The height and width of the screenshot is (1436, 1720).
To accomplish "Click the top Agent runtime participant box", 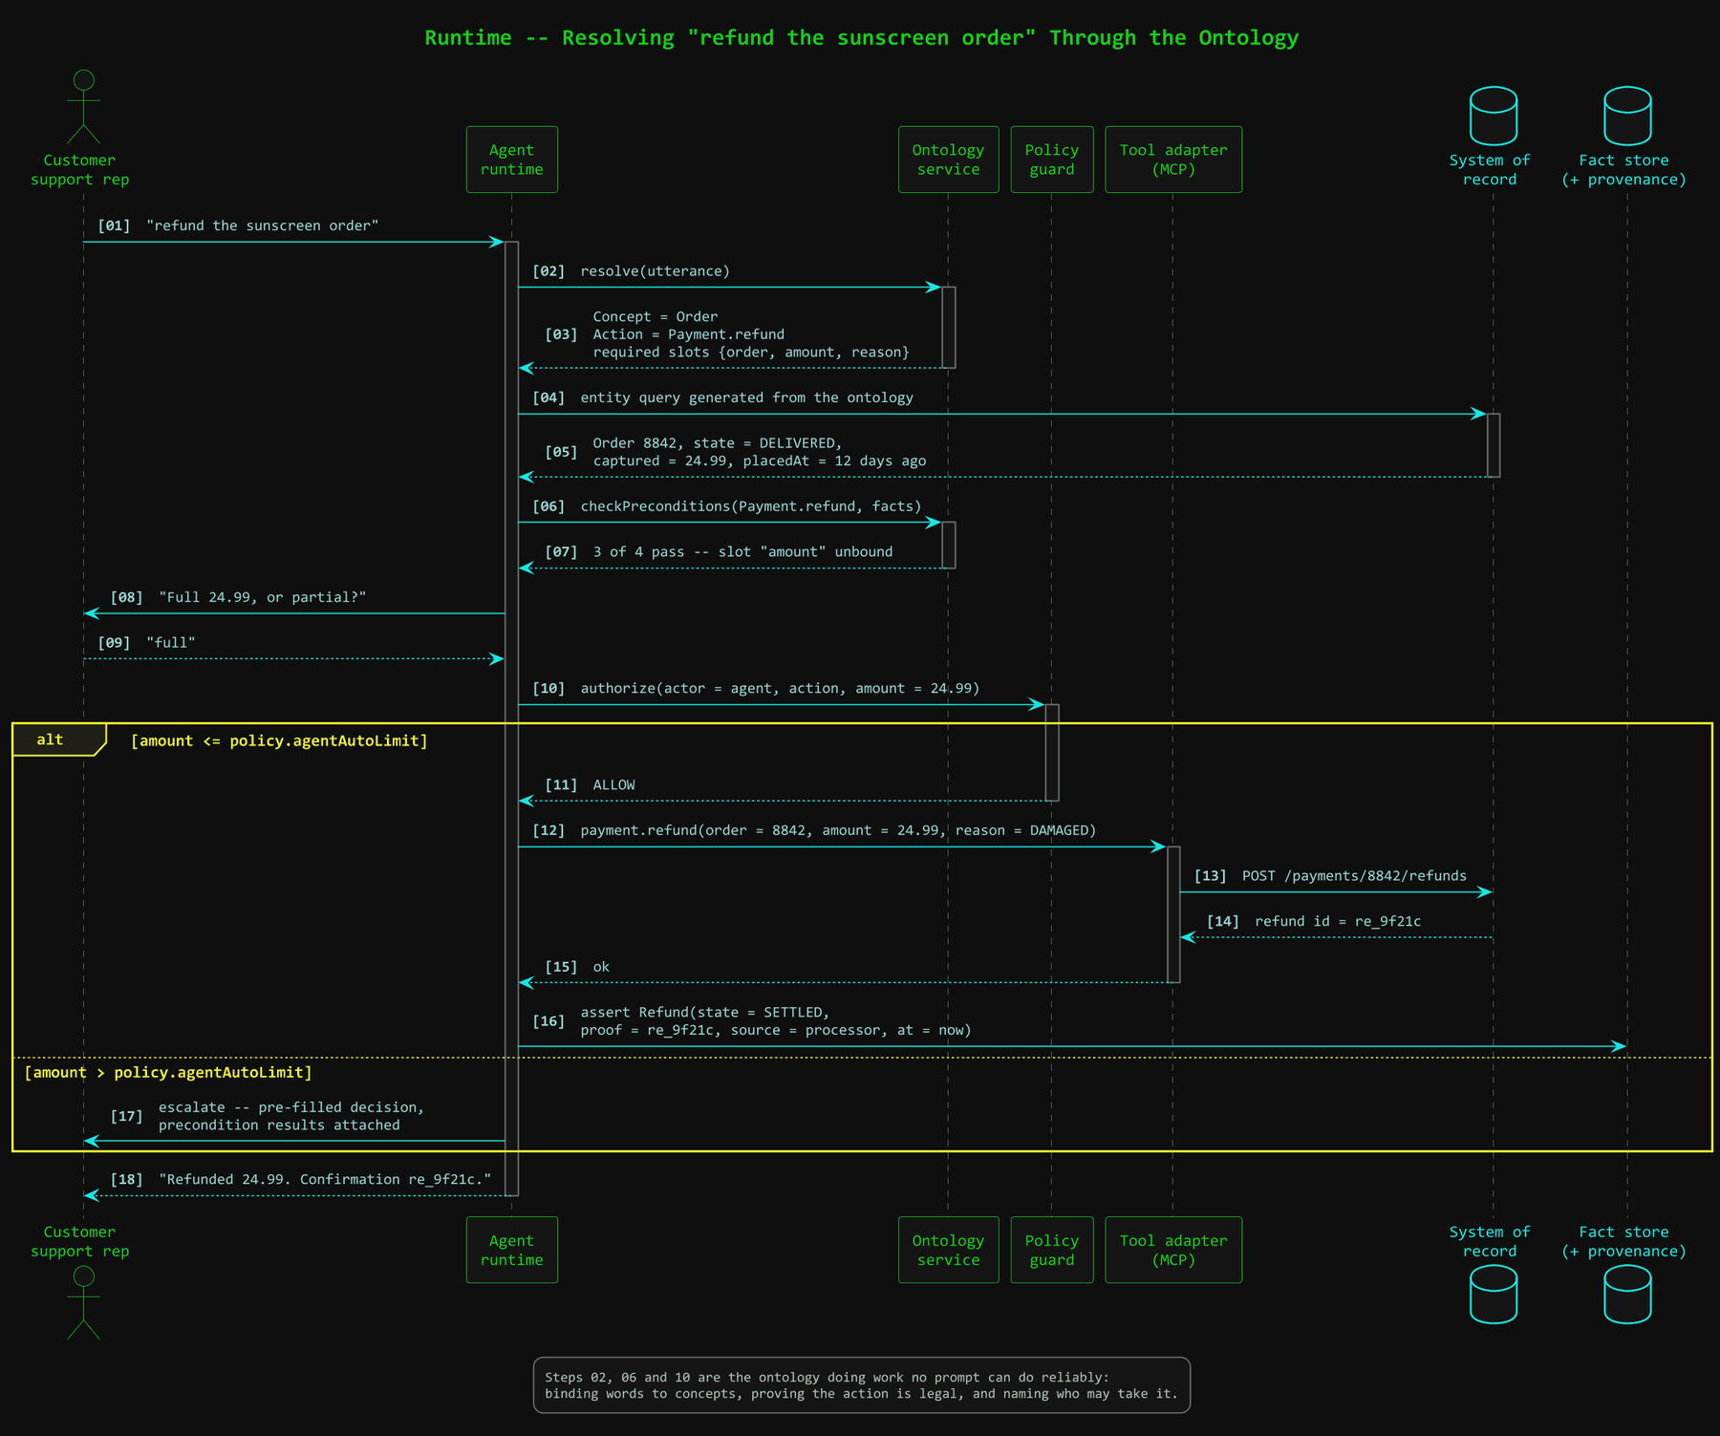I will click(x=511, y=160).
